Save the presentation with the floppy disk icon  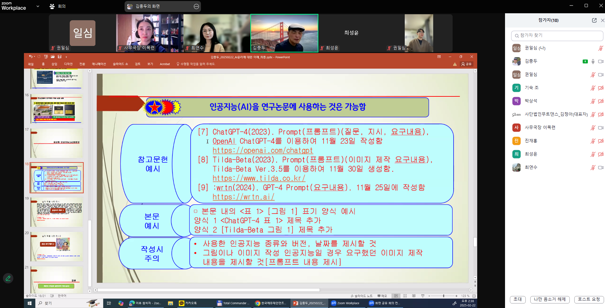pyautogui.click(x=60, y=57)
